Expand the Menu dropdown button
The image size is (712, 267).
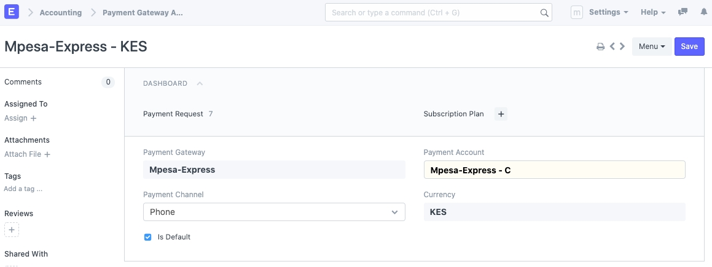(652, 47)
